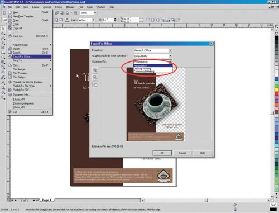
Task: Click nudge offset stepper arrows
Action: 115,20
